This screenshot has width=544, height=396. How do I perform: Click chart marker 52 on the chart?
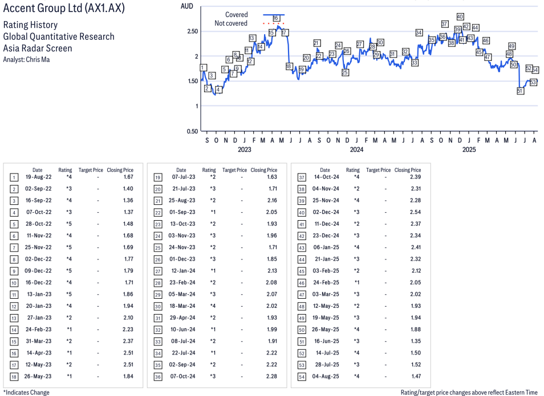coord(529,68)
